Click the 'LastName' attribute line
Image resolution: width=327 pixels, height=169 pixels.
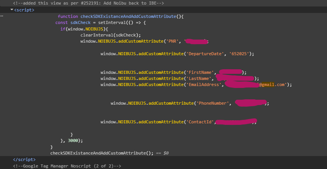click(180, 78)
